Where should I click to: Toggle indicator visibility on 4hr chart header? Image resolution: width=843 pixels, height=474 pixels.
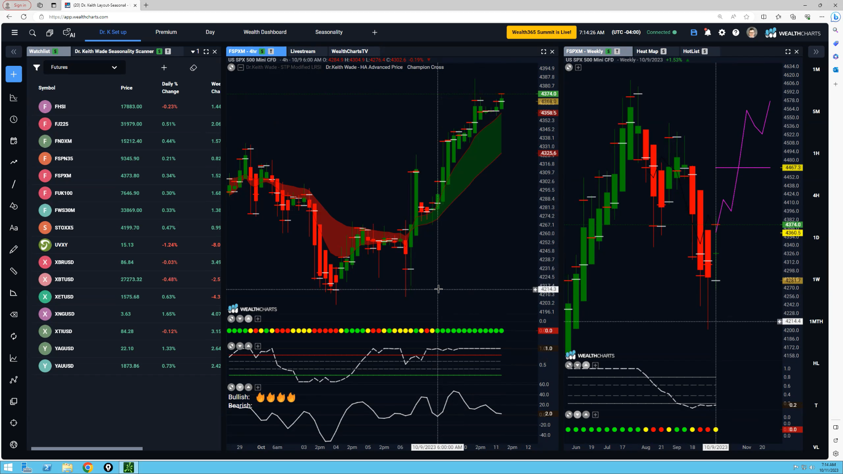tap(231, 68)
